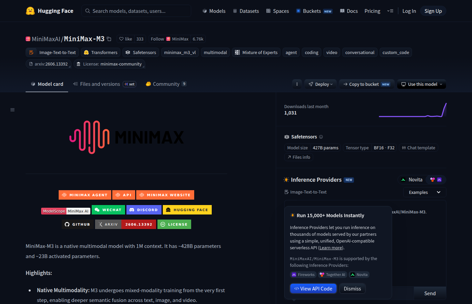The width and height of the screenshot is (472, 304).
Task: Open the Community tab
Action: coord(166,84)
